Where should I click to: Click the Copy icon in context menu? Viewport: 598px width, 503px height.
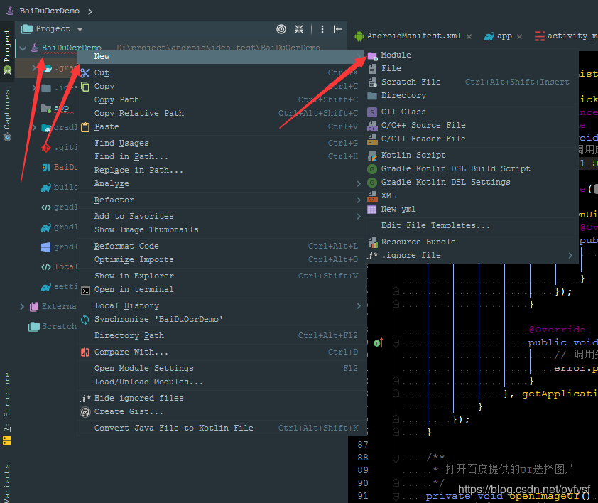85,87
